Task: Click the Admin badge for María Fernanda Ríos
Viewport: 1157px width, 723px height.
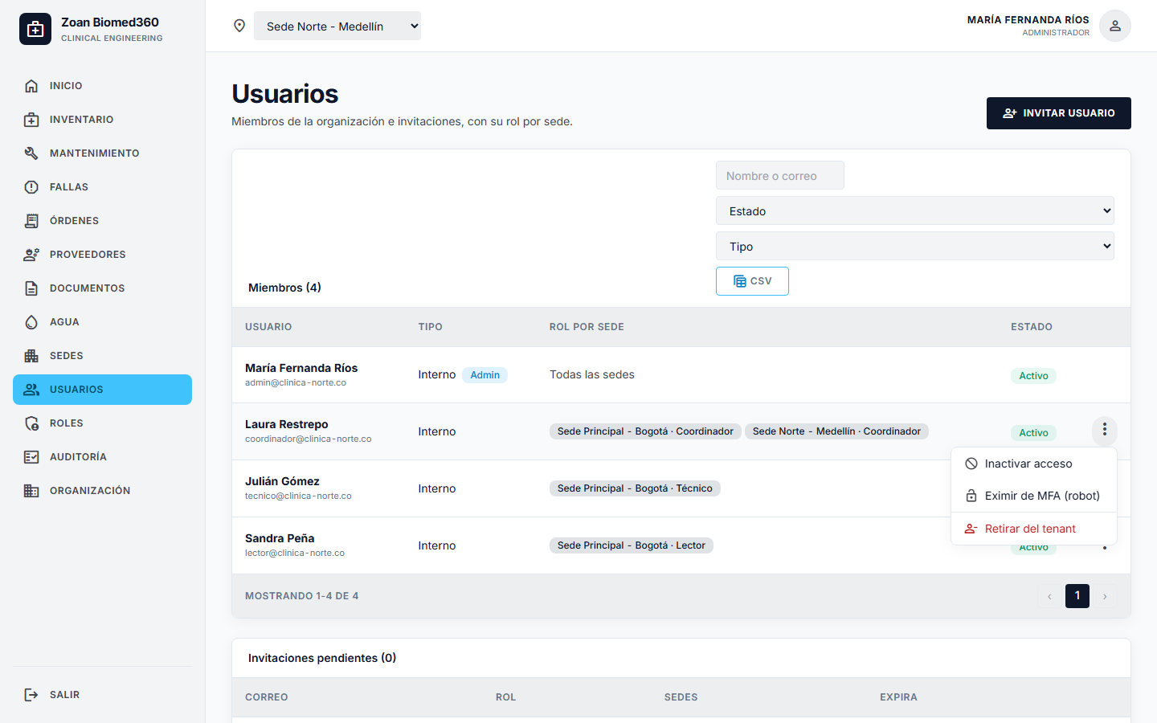Action: tap(484, 375)
